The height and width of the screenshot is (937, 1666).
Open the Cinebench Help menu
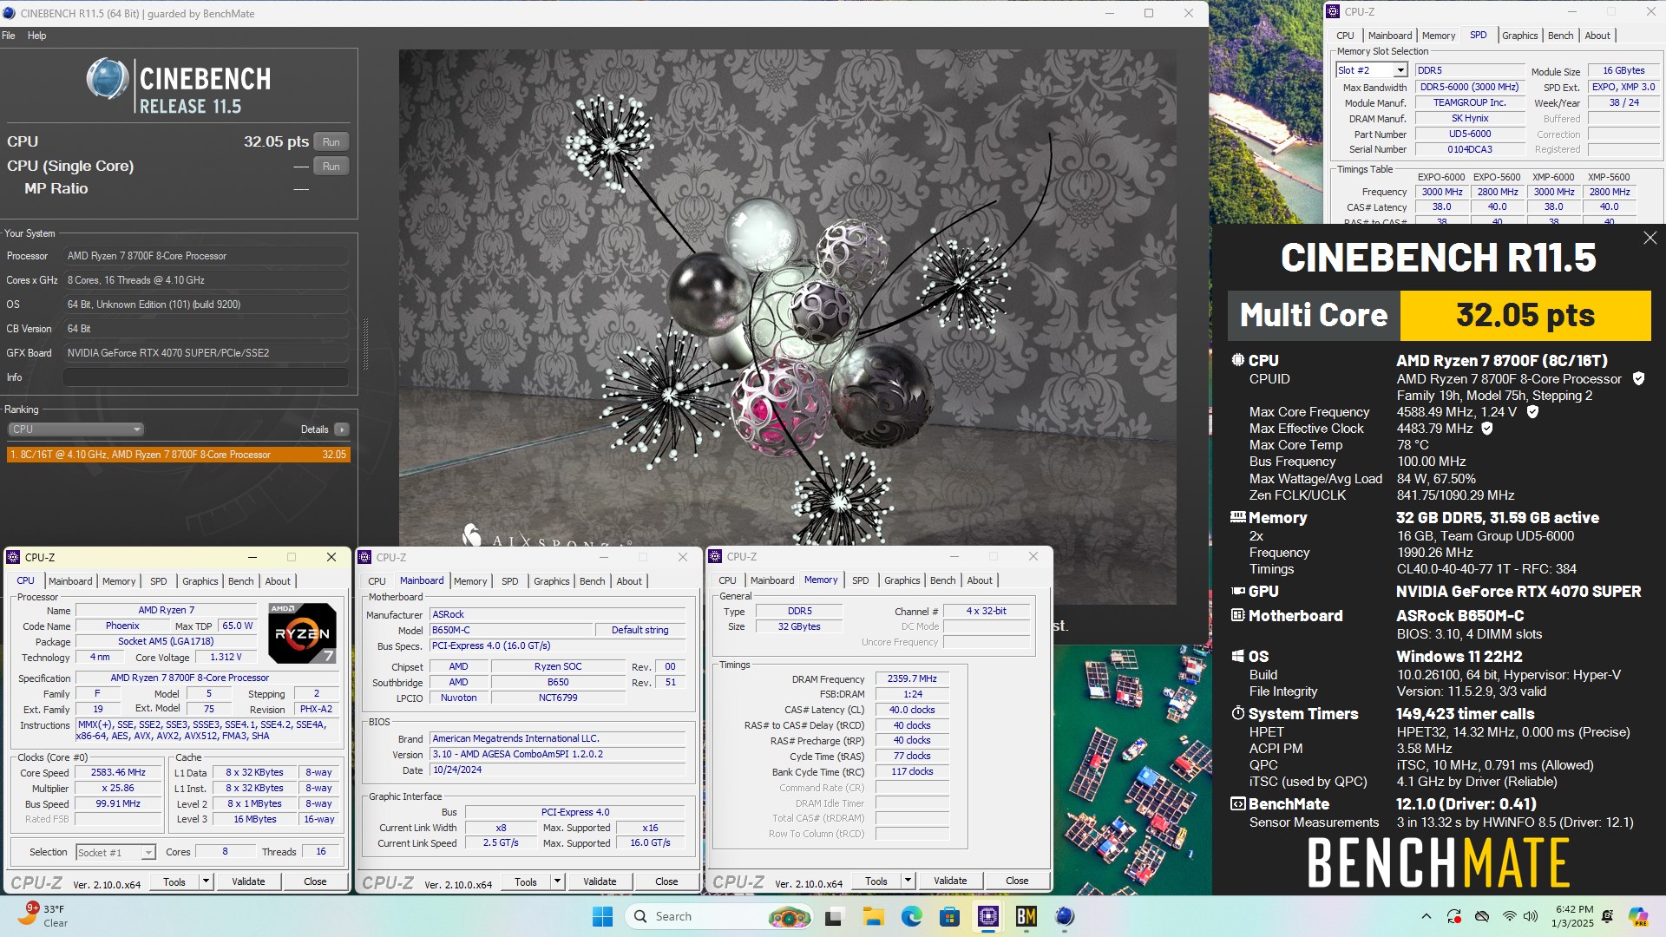coord(36,36)
